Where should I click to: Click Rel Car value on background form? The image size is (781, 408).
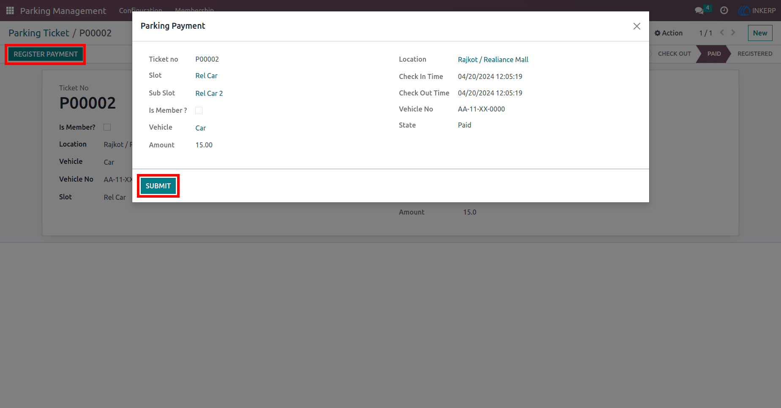(115, 197)
